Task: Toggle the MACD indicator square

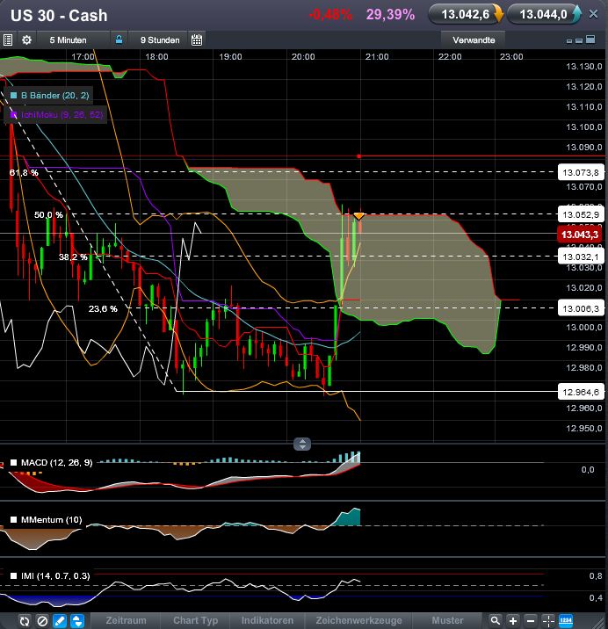Action: tap(14, 462)
